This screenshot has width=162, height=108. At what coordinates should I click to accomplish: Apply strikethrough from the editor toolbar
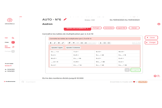click(x=59, y=43)
